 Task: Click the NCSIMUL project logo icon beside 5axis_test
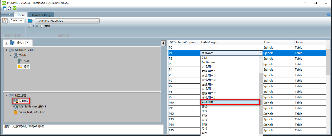pyautogui.click(x=5, y=21)
